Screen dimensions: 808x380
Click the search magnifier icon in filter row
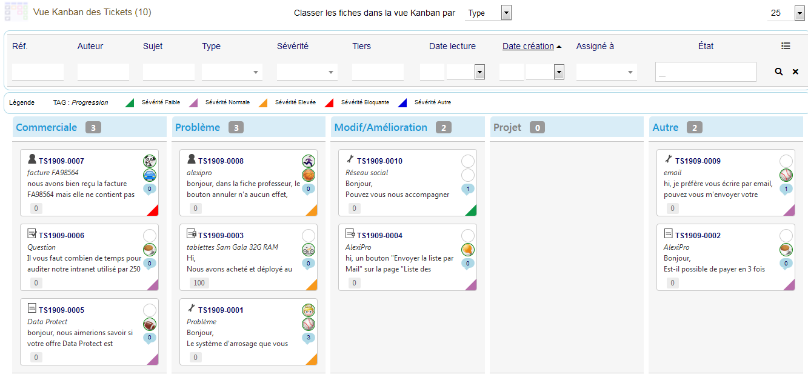pyautogui.click(x=779, y=72)
